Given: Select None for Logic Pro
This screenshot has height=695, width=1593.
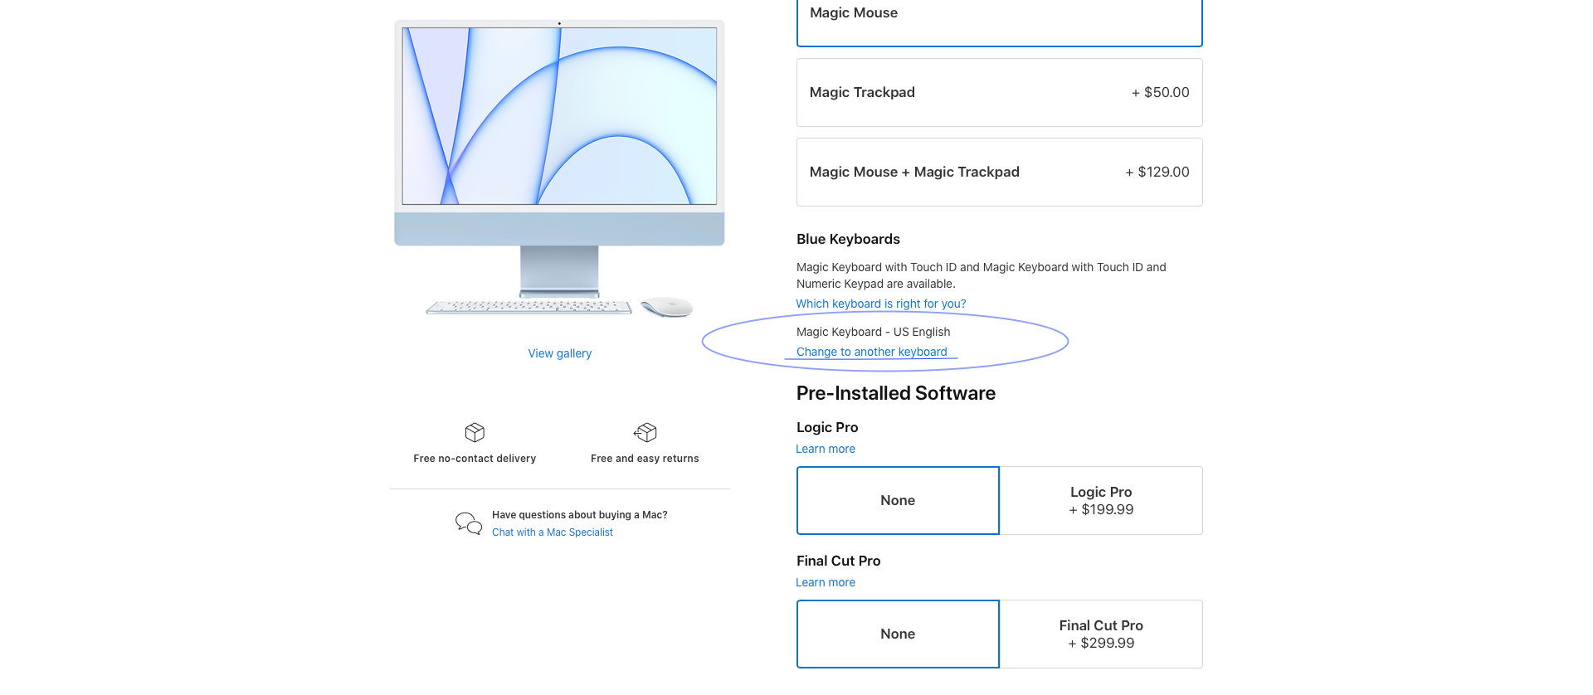Looking at the screenshot, I should 898,500.
